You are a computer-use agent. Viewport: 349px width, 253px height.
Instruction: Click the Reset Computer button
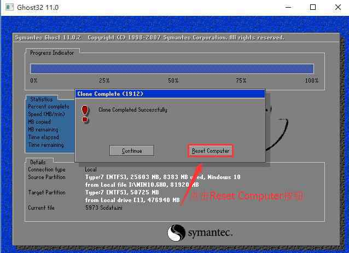211,151
